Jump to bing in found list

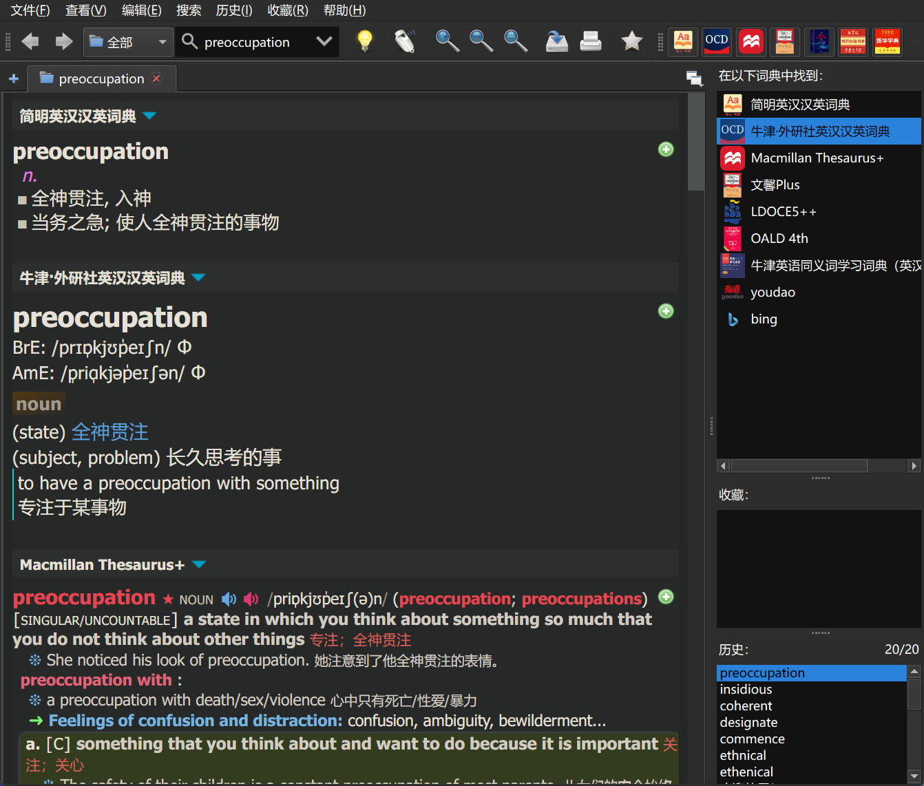click(x=819, y=319)
